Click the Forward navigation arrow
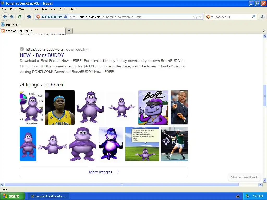The image size is (267, 200). tap(12, 17)
